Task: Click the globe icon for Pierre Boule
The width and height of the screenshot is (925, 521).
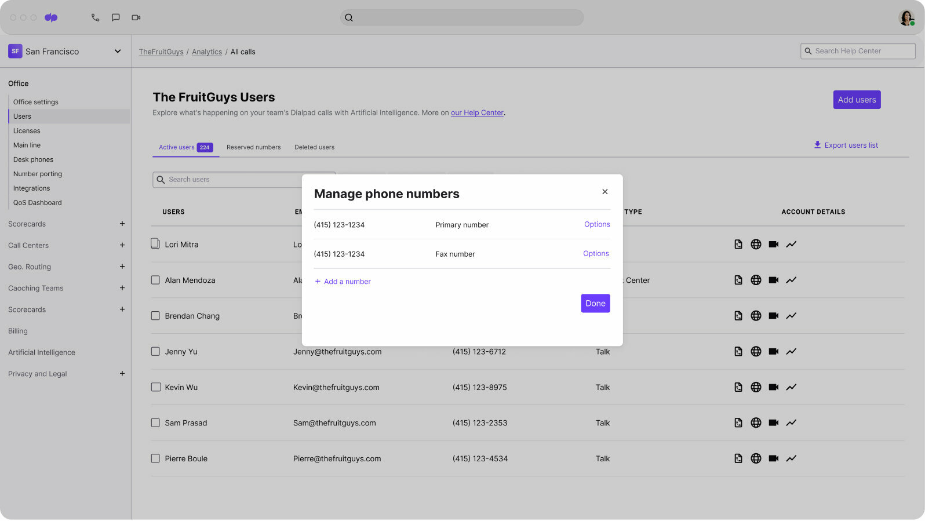Action: point(756,459)
